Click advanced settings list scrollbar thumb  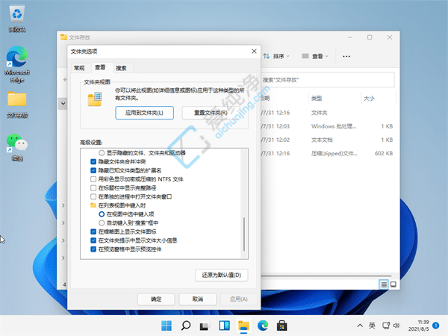244,234
